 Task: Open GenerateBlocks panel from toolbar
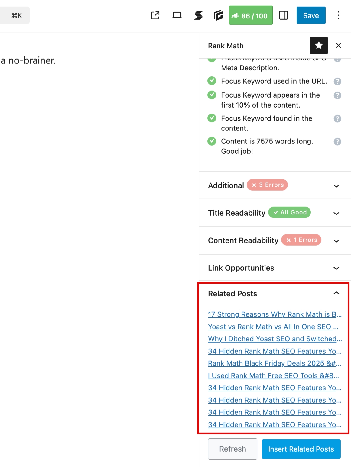(x=218, y=15)
